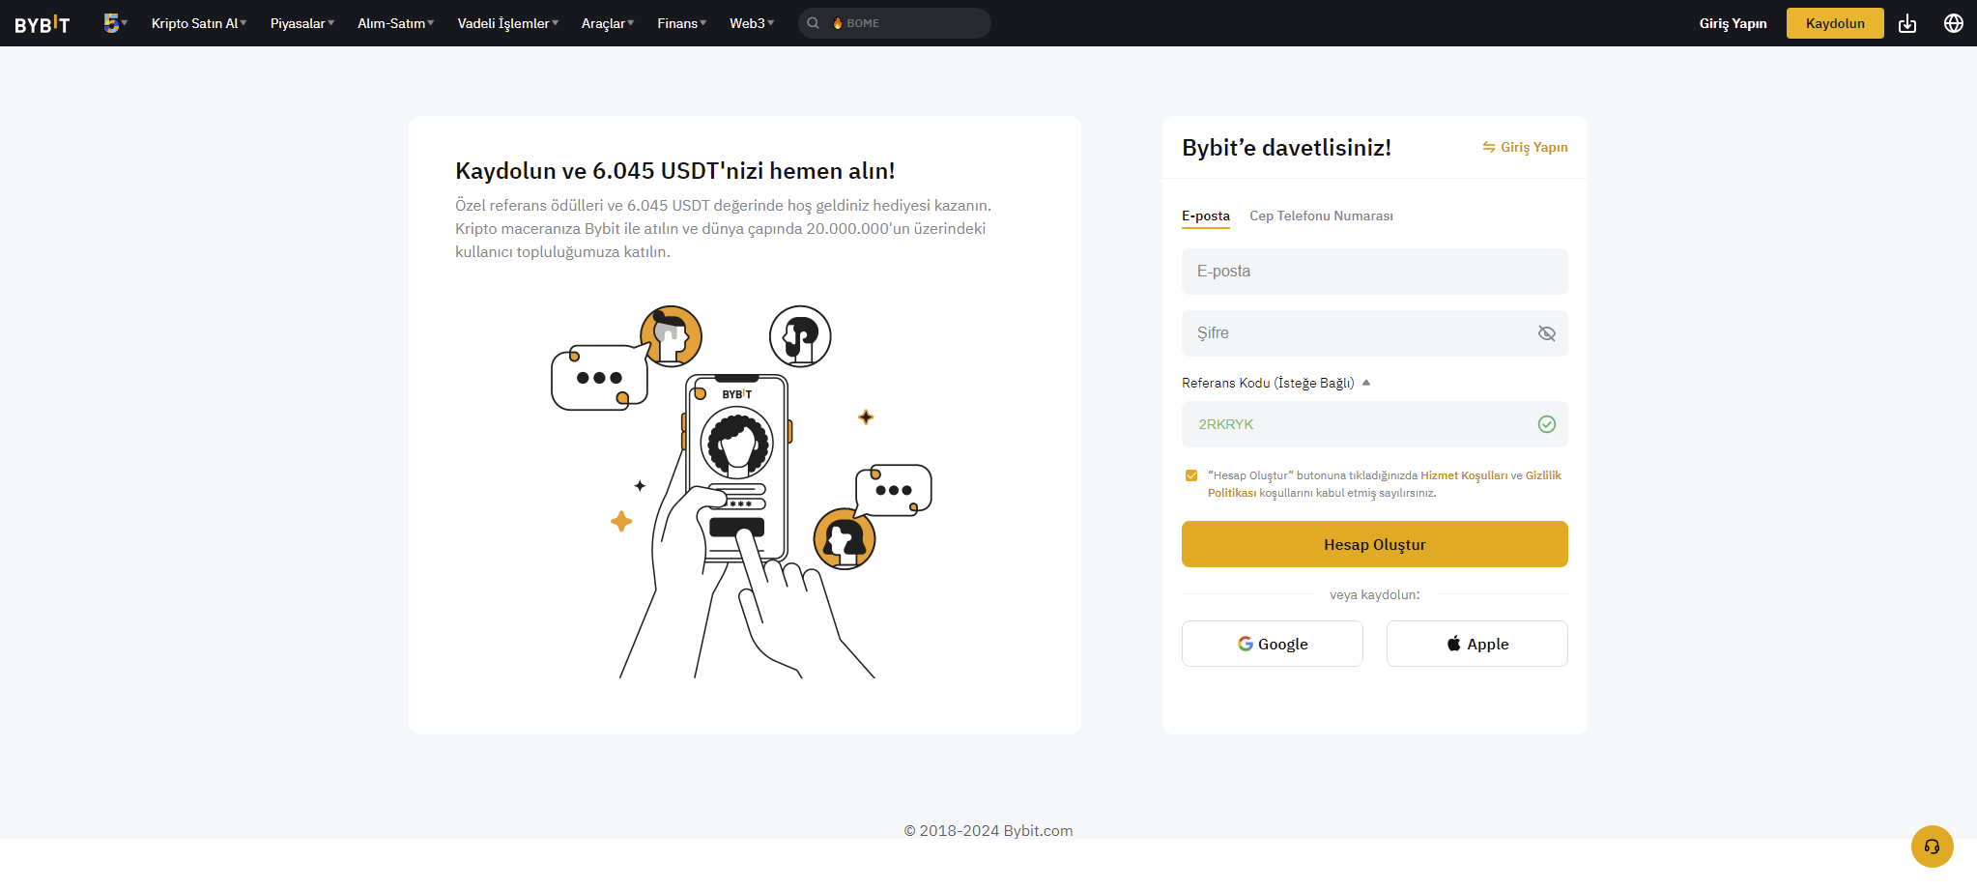Click the search magnifier icon
Screen dimensions: 1977x891
point(814,23)
